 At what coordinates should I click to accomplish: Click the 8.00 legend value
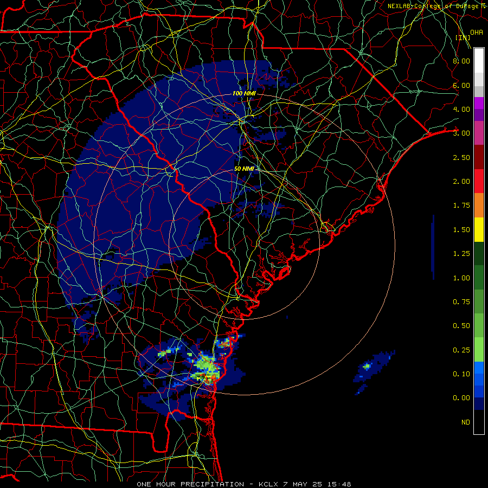point(461,61)
